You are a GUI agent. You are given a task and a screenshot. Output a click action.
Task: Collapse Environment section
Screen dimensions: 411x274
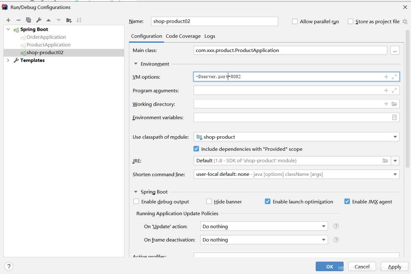135,64
